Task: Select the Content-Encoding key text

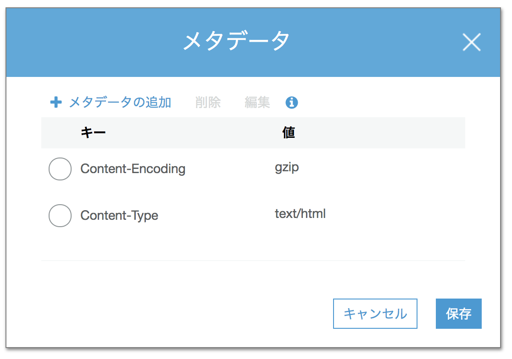Action: click(x=133, y=169)
